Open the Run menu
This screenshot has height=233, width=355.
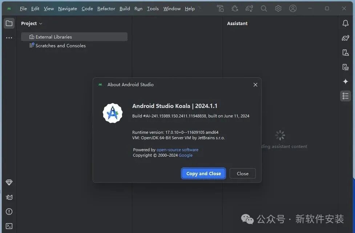coord(138,9)
